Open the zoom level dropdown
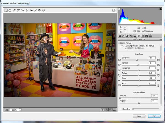 coord(20,110)
